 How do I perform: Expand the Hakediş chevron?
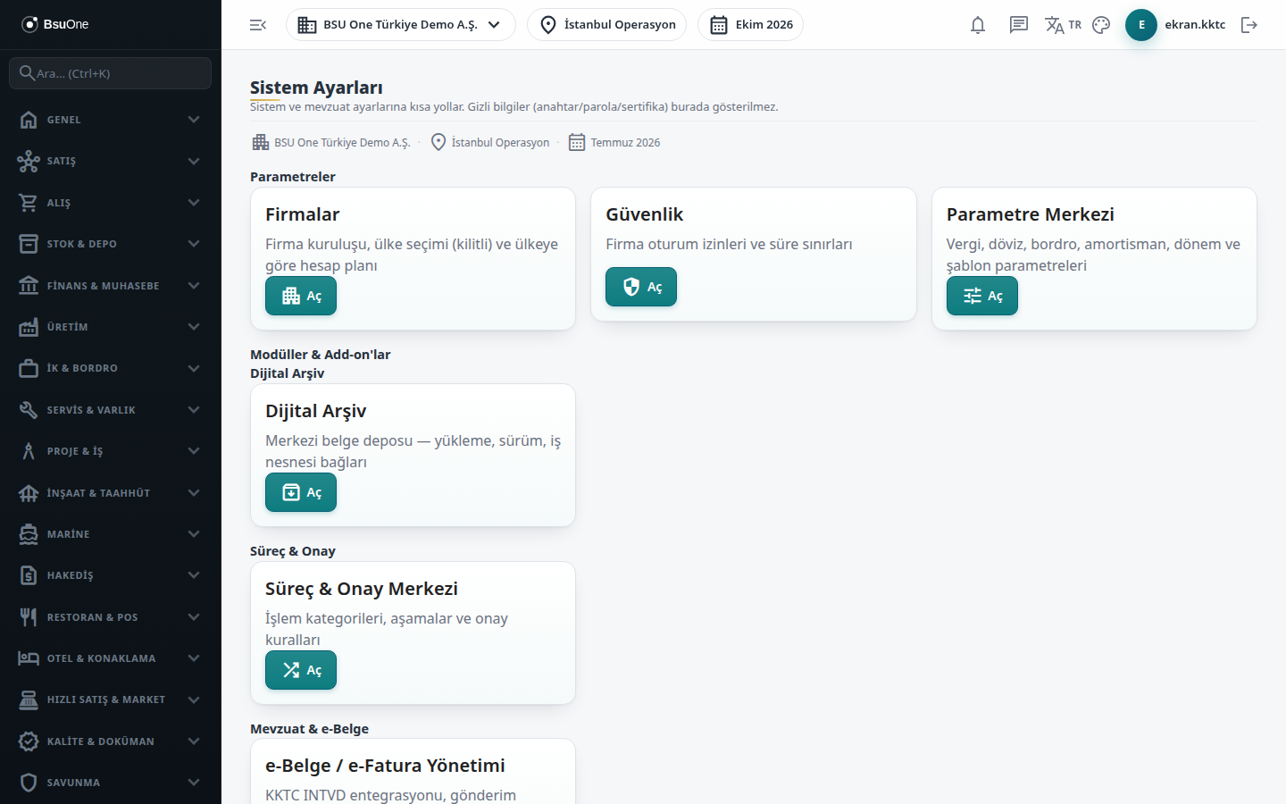194,575
